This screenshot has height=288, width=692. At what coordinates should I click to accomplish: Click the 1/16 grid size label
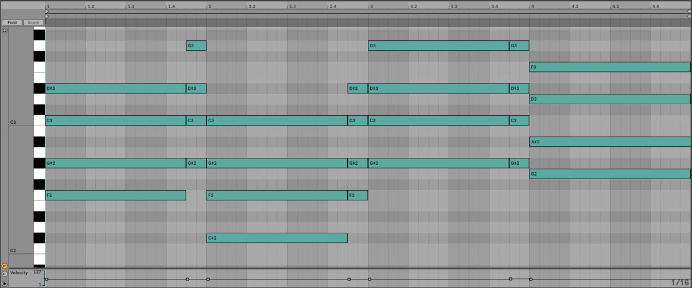(x=680, y=282)
